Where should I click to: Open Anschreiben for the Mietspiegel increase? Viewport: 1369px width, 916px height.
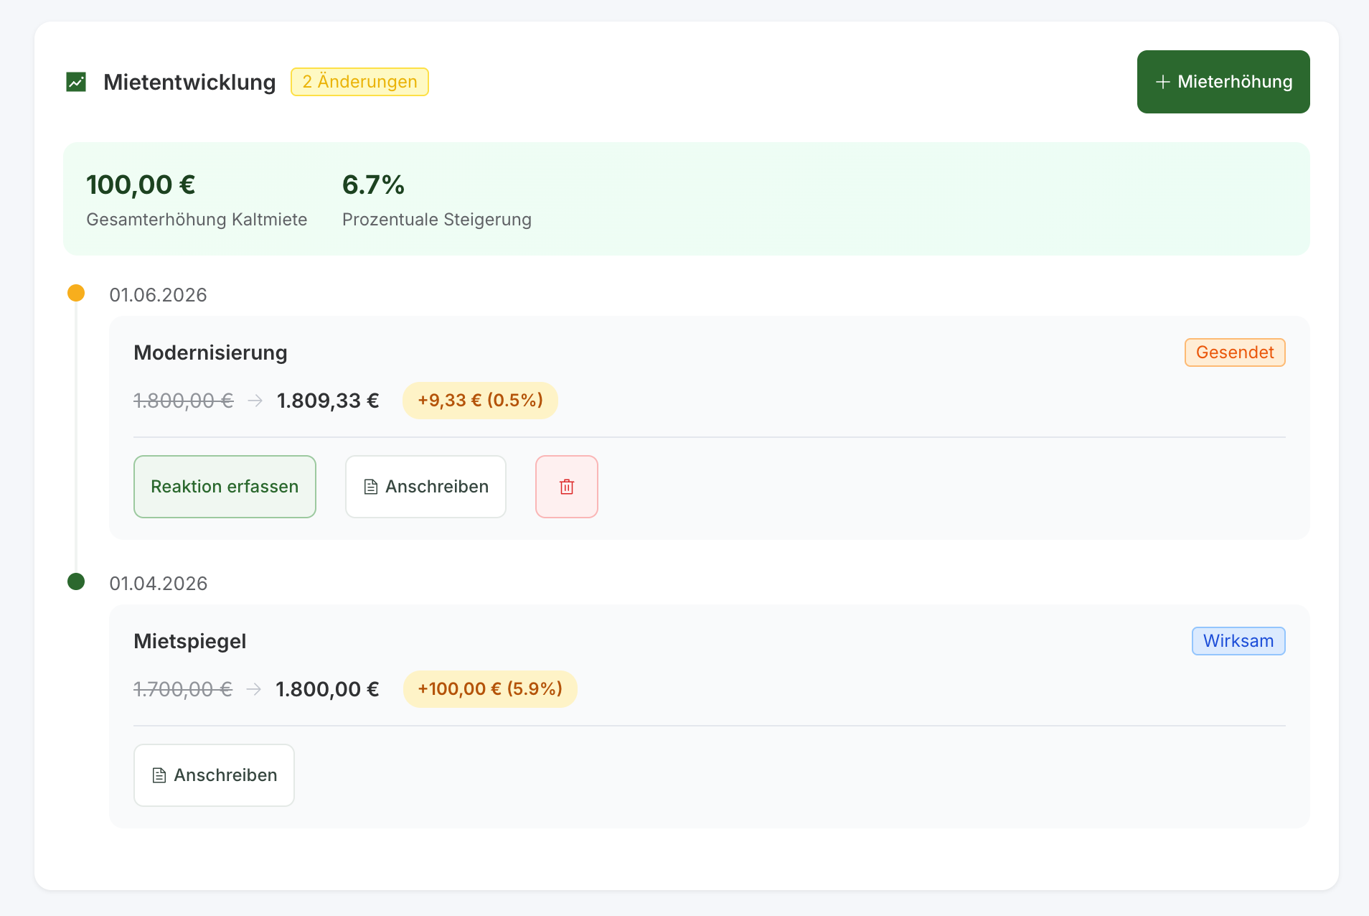(214, 775)
